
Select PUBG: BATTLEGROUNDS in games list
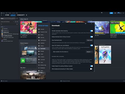point(8,38)
